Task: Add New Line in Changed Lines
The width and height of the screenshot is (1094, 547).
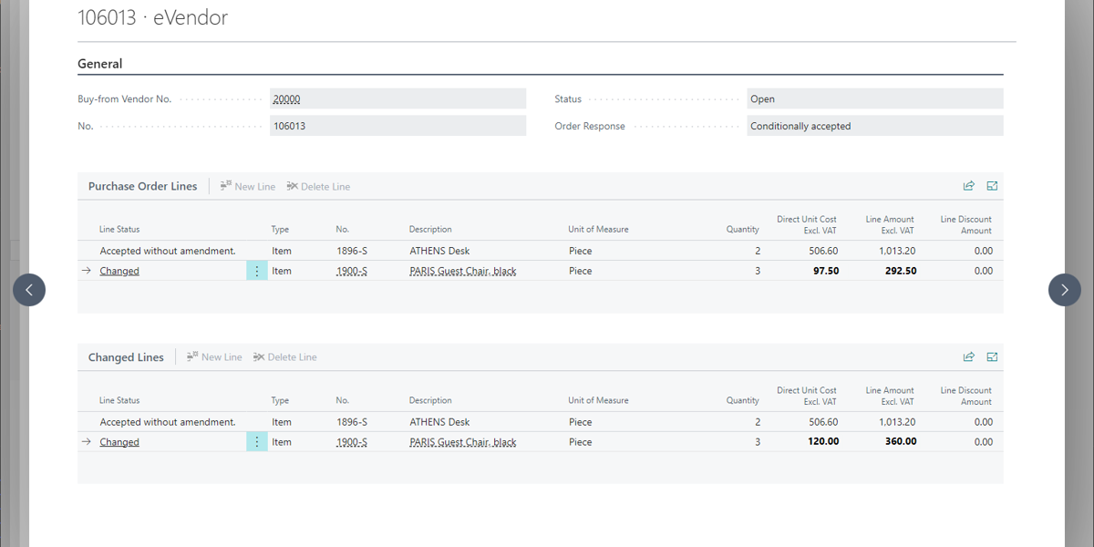Action: (x=214, y=357)
